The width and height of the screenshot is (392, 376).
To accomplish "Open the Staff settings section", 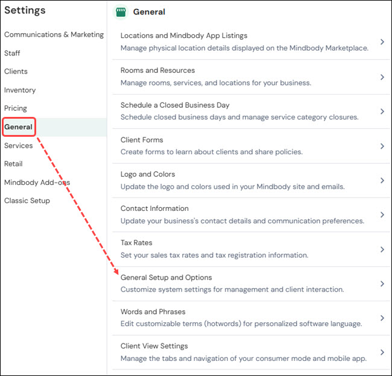I will (x=12, y=53).
